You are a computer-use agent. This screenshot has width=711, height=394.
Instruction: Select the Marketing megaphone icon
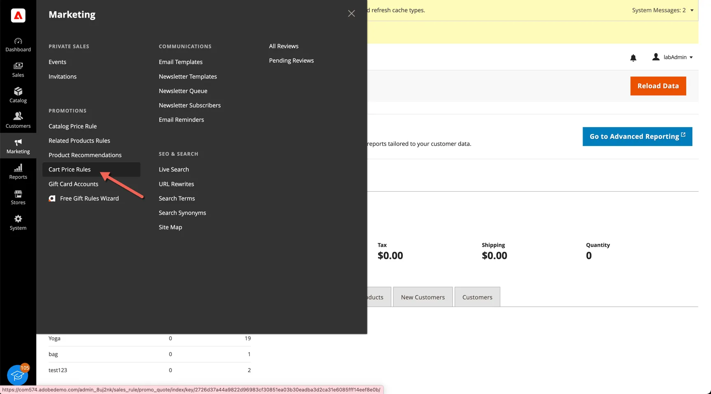click(x=18, y=143)
